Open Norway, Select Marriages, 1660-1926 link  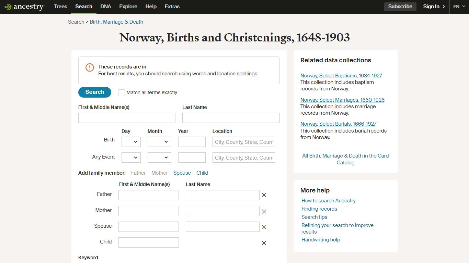coord(342,100)
